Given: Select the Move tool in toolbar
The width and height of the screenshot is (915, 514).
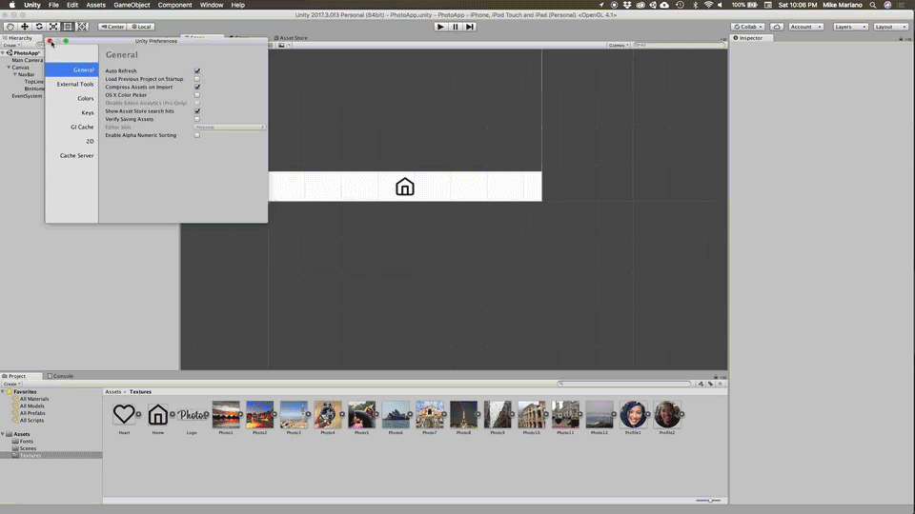Looking at the screenshot, I should click(25, 27).
